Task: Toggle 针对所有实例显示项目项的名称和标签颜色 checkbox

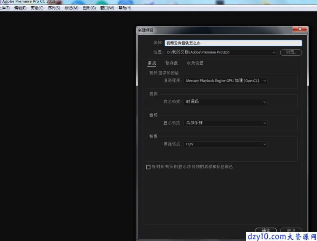Action: click(148, 167)
